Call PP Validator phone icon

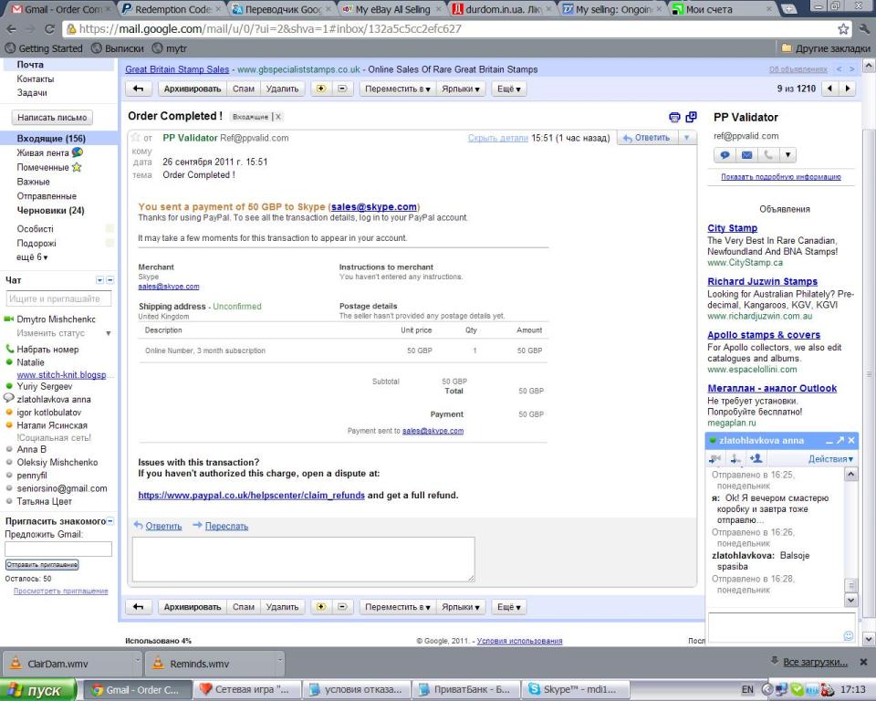point(768,155)
